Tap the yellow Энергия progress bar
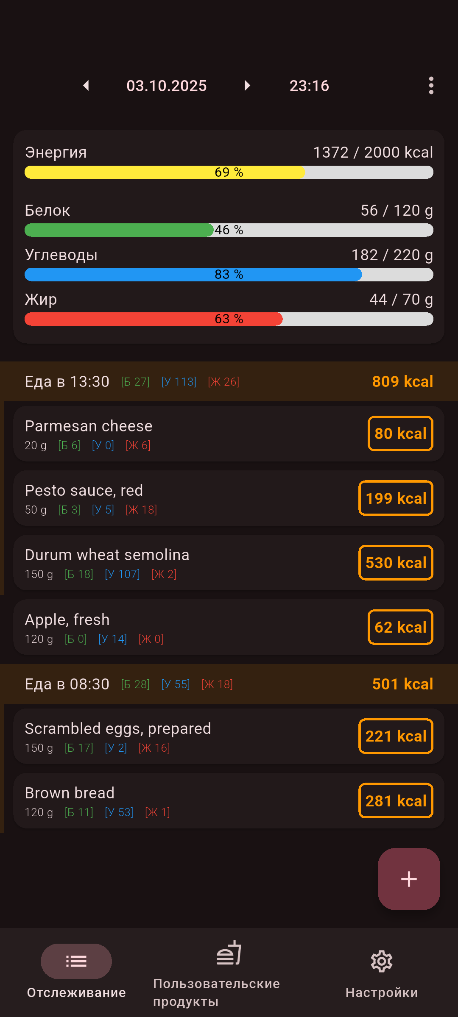This screenshot has width=458, height=1017. (x=229, y=172)
